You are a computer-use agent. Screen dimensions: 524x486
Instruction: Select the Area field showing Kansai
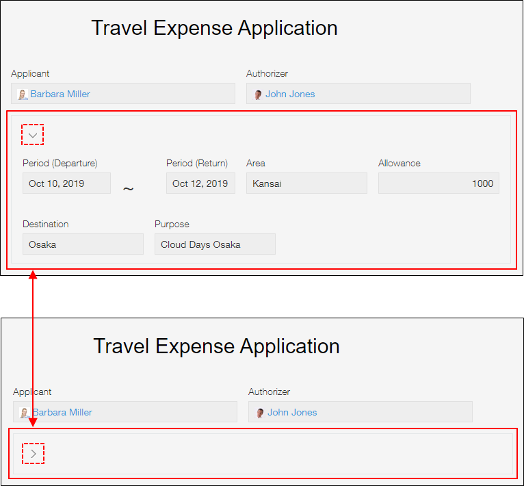[x=306, y=183]
